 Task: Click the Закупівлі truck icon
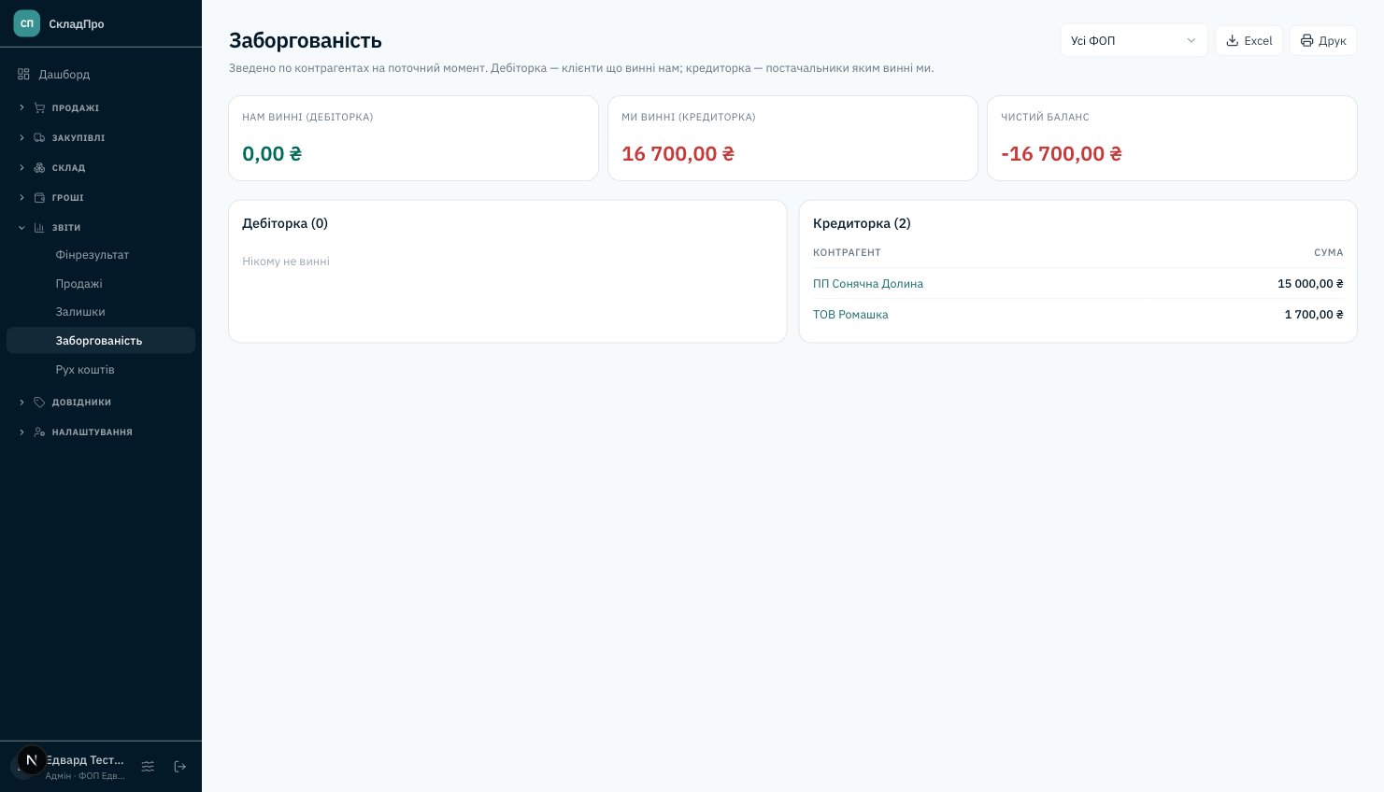tap(39, 137)
